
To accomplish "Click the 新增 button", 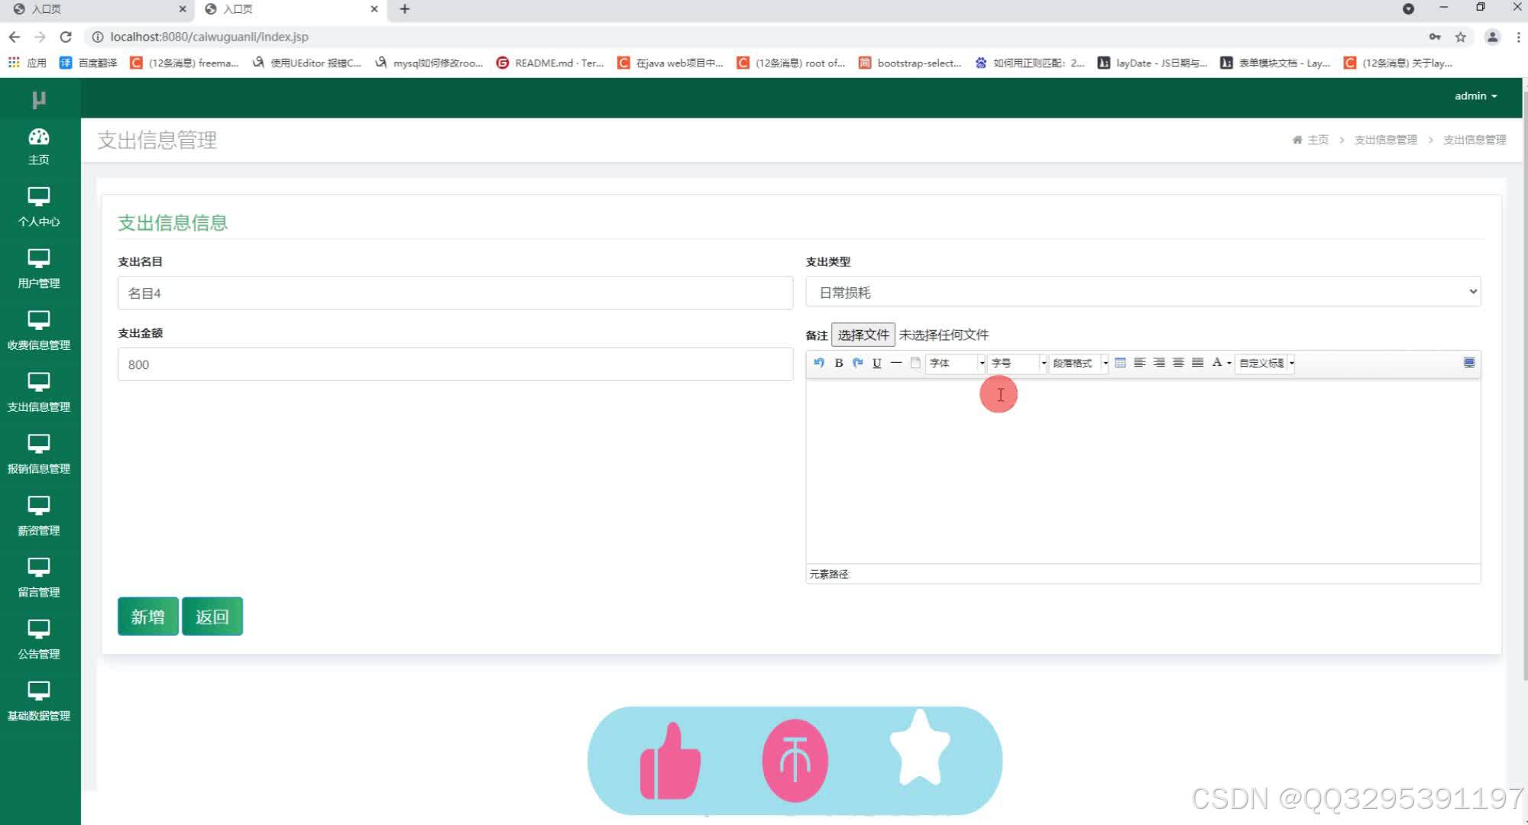I will tap(148, 616).
